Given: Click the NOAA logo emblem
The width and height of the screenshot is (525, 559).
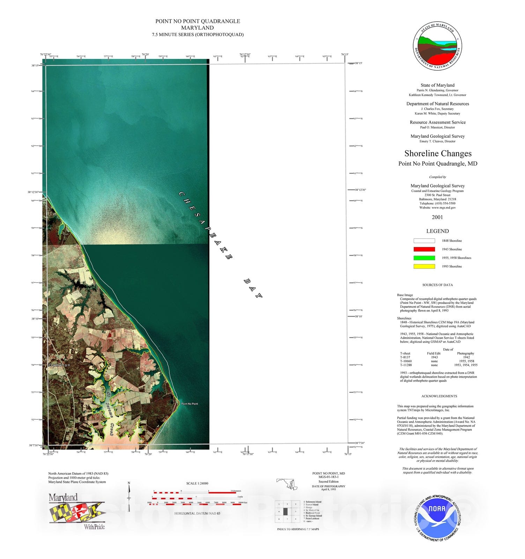Looking at the screenshot, I should pyautogui.click(x=438, y=518).
